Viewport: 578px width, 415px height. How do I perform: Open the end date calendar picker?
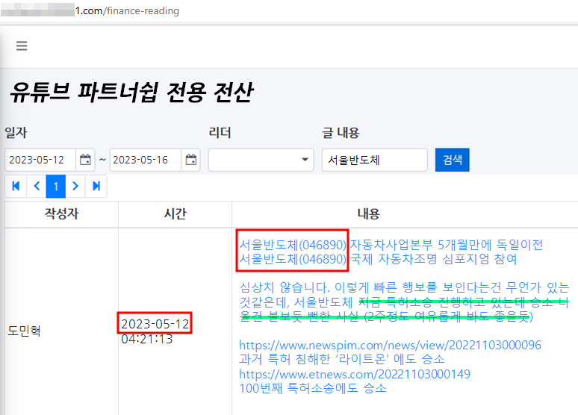pos(191,160)
